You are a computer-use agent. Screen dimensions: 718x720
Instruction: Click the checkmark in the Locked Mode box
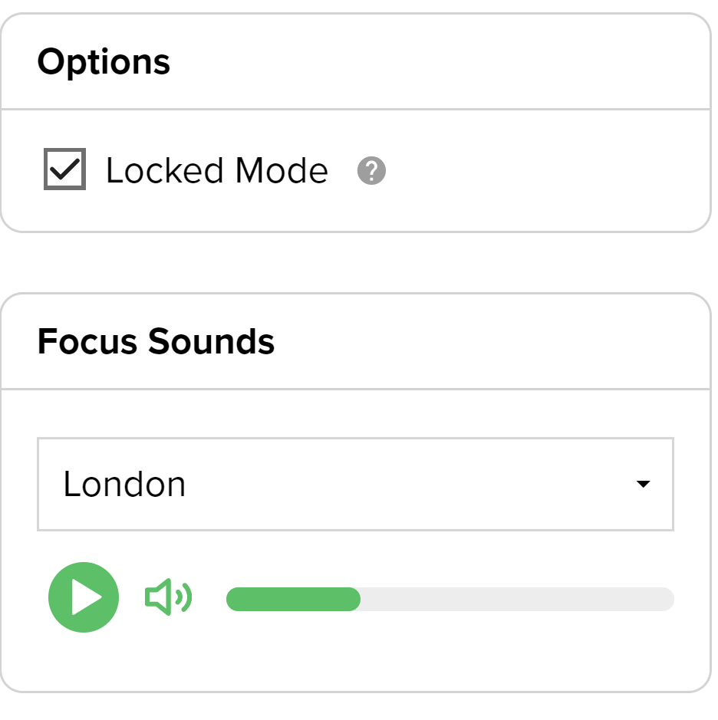pyautogui.click(x=65, y=169)
